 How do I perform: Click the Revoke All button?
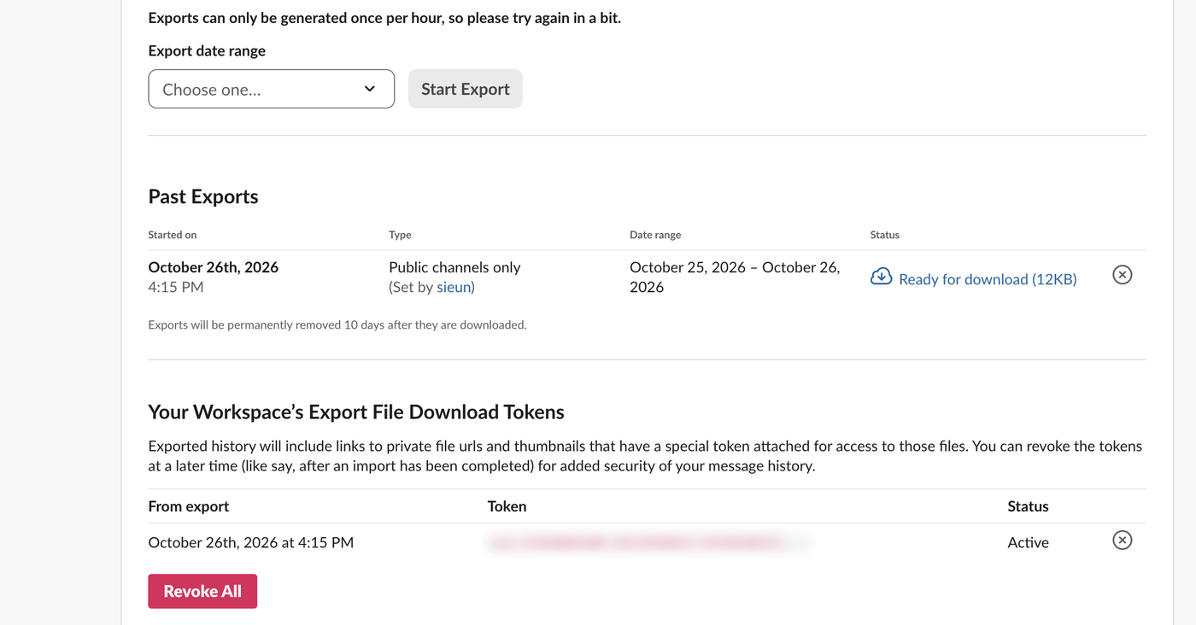[x=202, y=591]
